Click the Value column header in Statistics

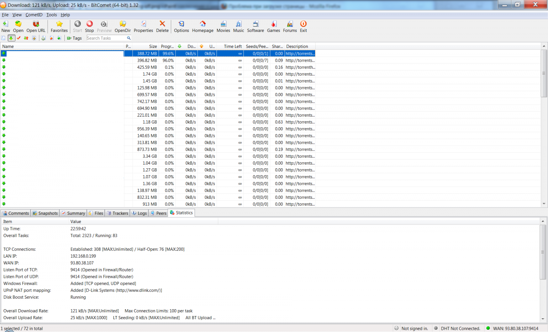(x=143, y=222)
